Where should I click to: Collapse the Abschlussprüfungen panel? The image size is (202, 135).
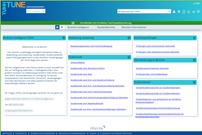[194, 38]
